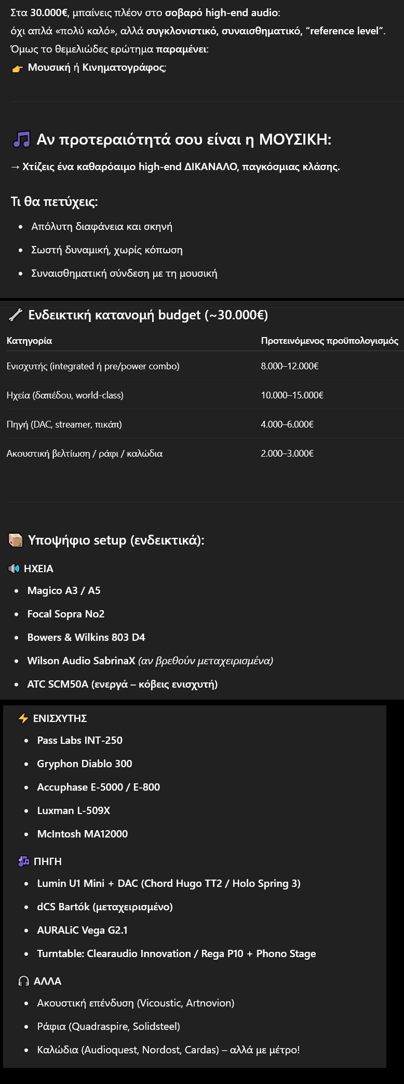Click the lightning bolt emoji next to ΕΝΙΣΧΥΤΗΣ
This screenshot has height=1084, width=404.
point(23,718)
